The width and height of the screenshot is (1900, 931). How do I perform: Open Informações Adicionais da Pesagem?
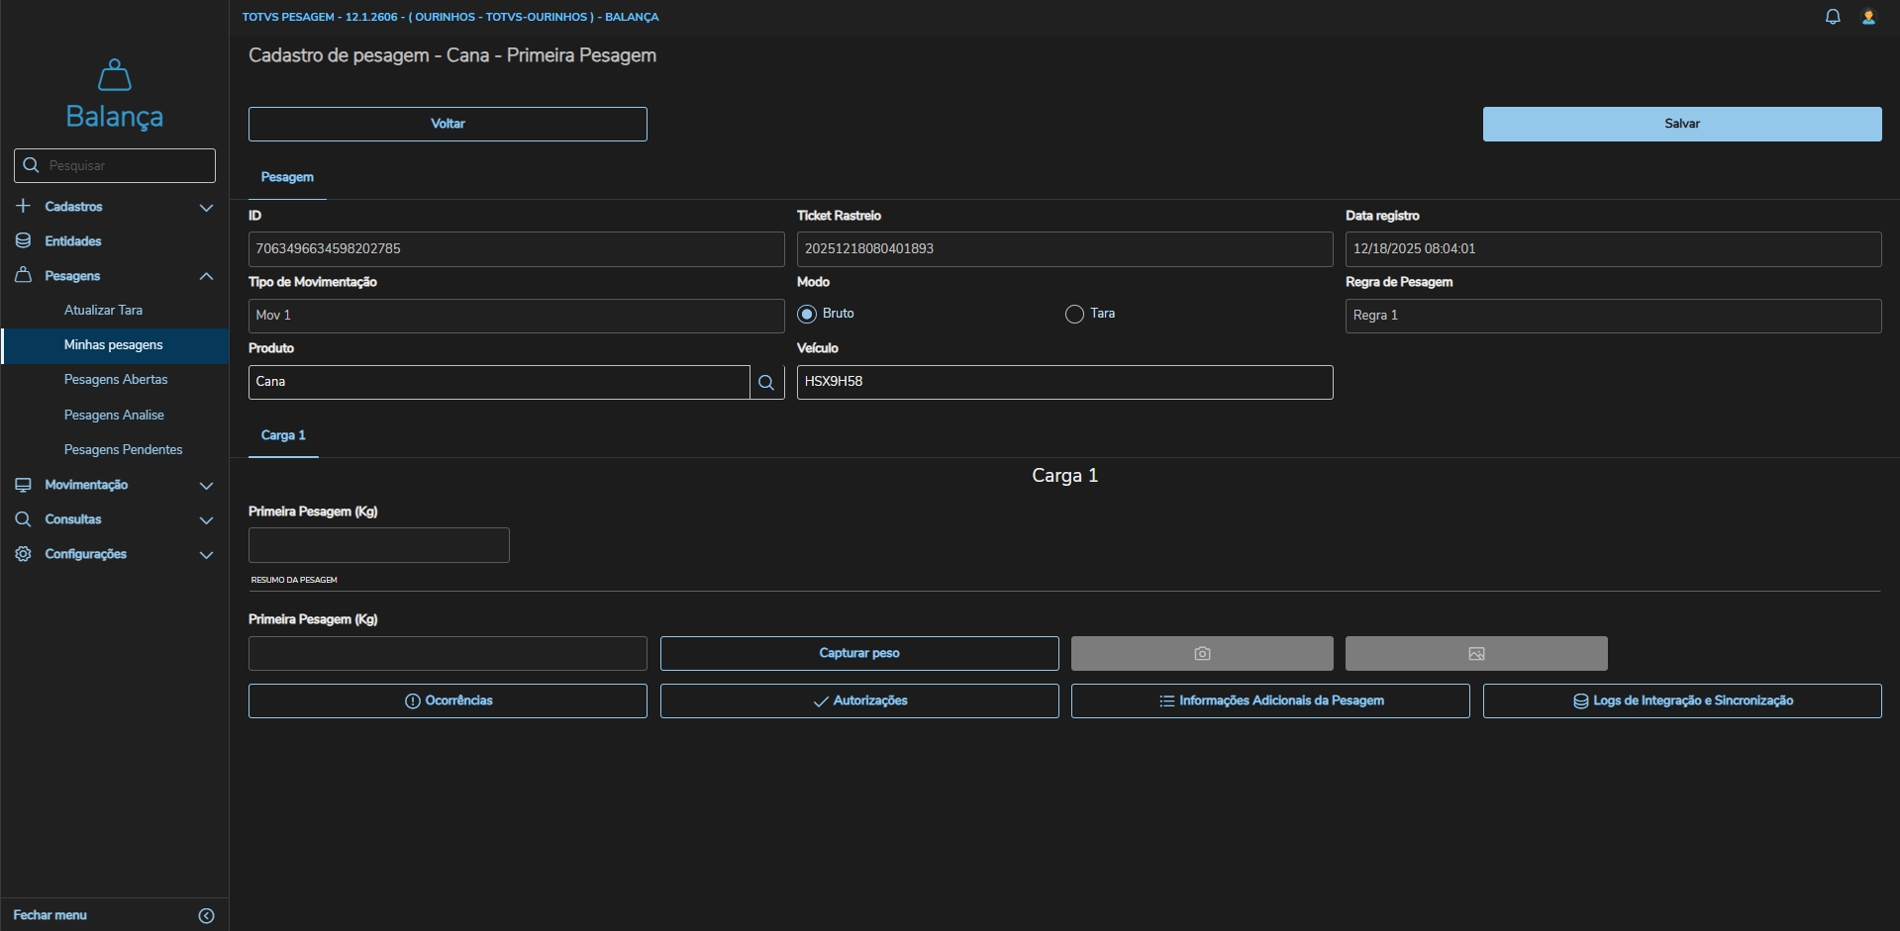point(1270,700)
